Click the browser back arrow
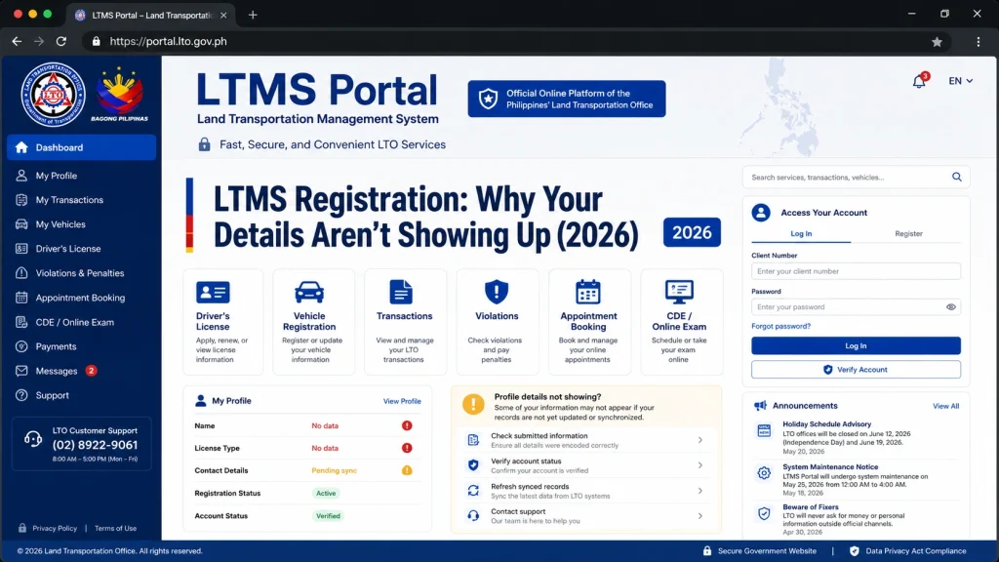 tap(17, 41)
